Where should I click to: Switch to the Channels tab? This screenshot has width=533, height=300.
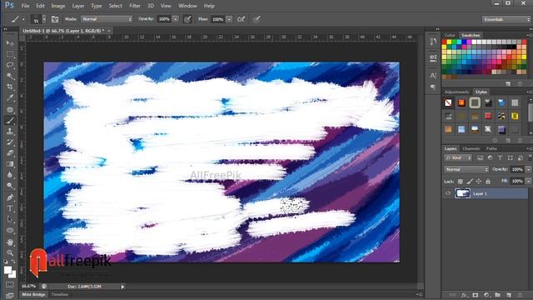pyautogui.click(x=471, y=148)
